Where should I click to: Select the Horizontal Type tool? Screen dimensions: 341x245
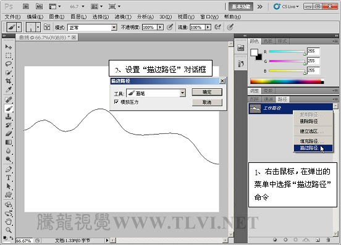(x=9, y=178)
